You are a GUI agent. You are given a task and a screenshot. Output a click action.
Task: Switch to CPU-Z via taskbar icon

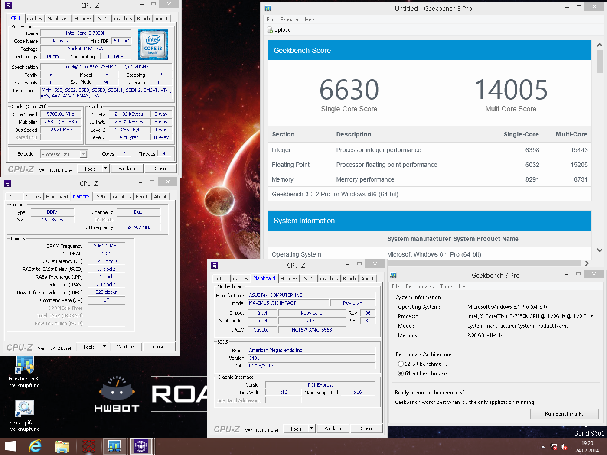click(141, 446)
